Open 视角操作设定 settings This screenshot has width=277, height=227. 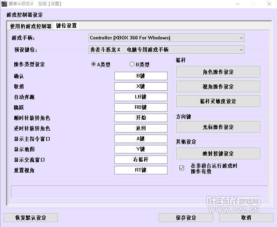click(x=218, y=86)
